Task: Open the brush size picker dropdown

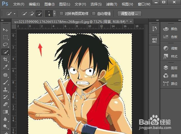Action: point(54,14)
